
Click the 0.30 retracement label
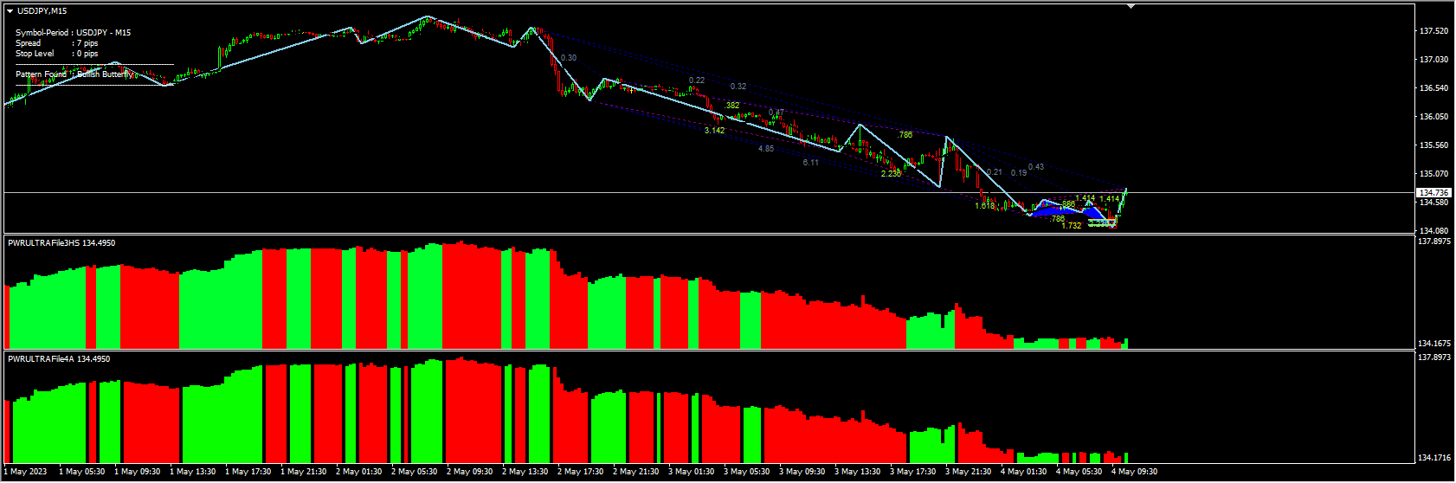[569, 58]
